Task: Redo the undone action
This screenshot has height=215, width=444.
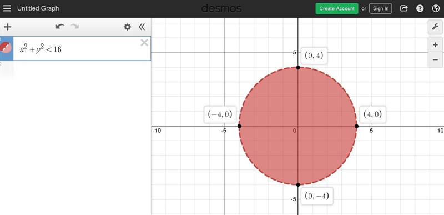Action: pos(75,27)
